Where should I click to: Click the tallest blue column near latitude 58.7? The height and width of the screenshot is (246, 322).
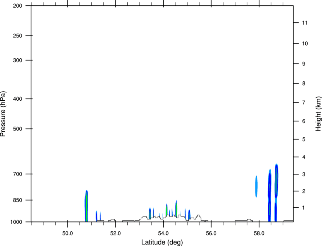tap(277, 193)
